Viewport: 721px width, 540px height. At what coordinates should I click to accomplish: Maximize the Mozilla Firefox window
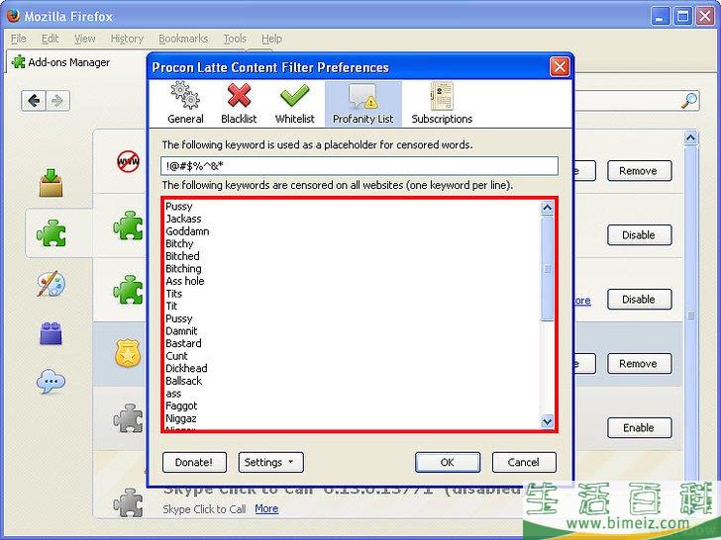pyautogui.click(x=682, y=17)
